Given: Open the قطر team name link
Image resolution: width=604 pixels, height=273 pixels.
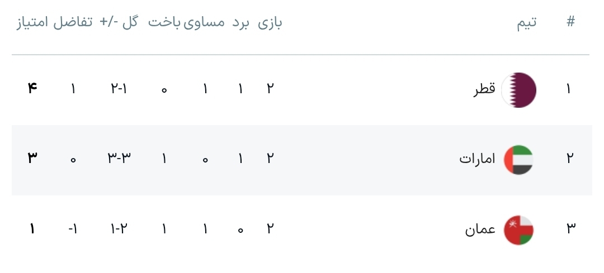Looking at the screenshot, I should tap(485, 89).
